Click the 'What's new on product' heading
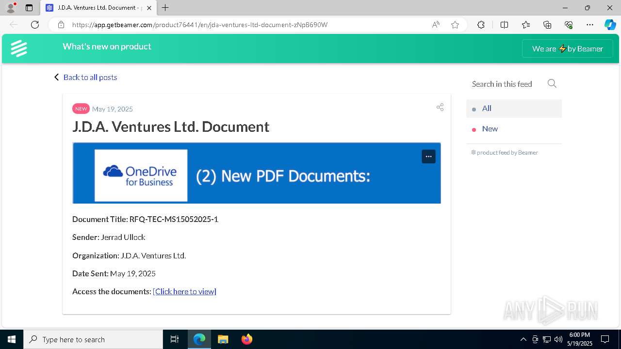621x349 pixels. (107, 47)
